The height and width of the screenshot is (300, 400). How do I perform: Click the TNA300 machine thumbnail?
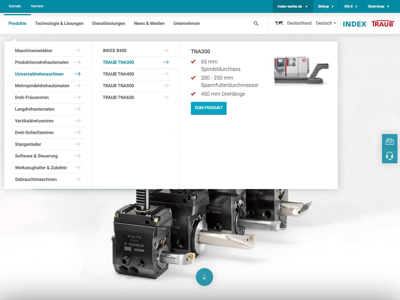pos(301,71)
